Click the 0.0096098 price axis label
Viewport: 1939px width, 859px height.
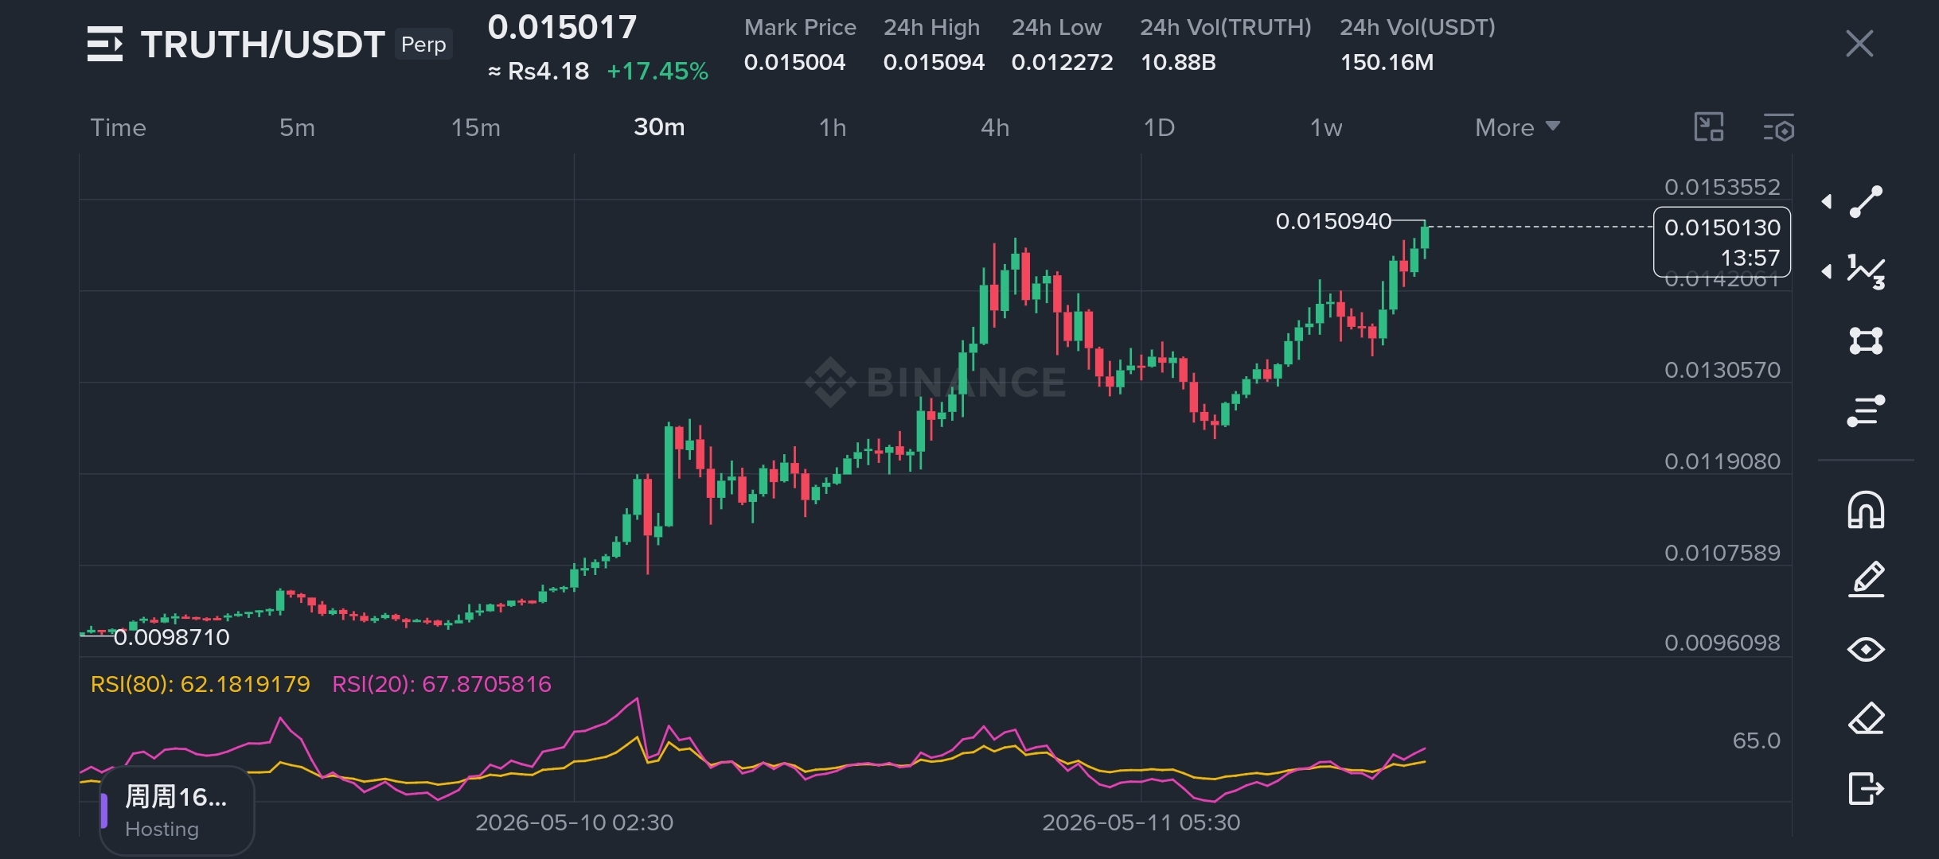[1722, 643]
